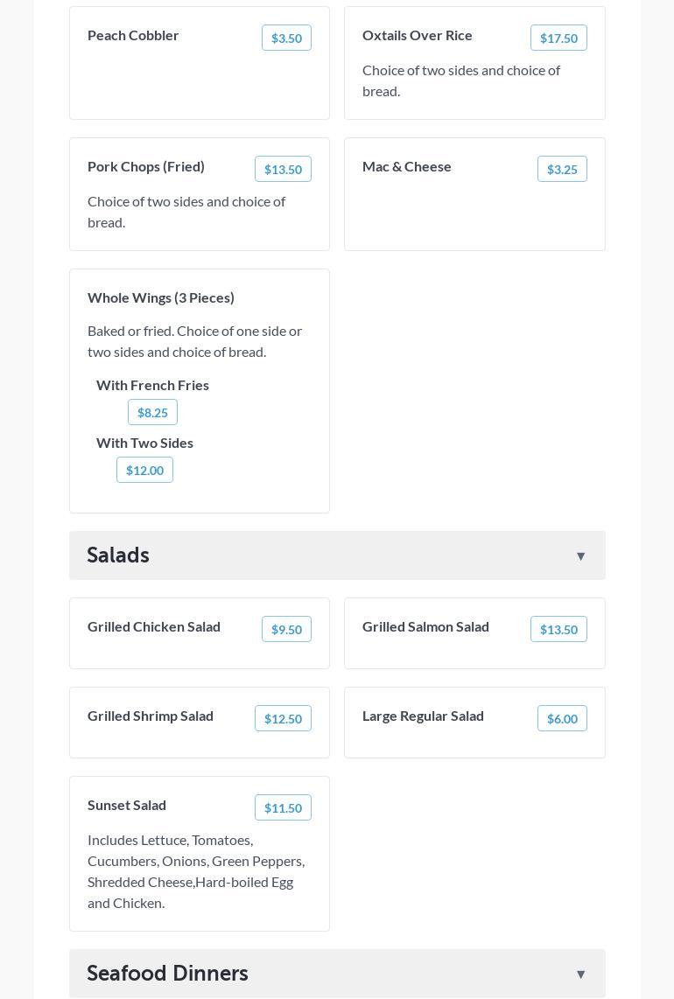The width and height of the screenshot is (674, 999).
Task: Pick Whole Wings With French Fries $8.25
Action: point(152,412)
